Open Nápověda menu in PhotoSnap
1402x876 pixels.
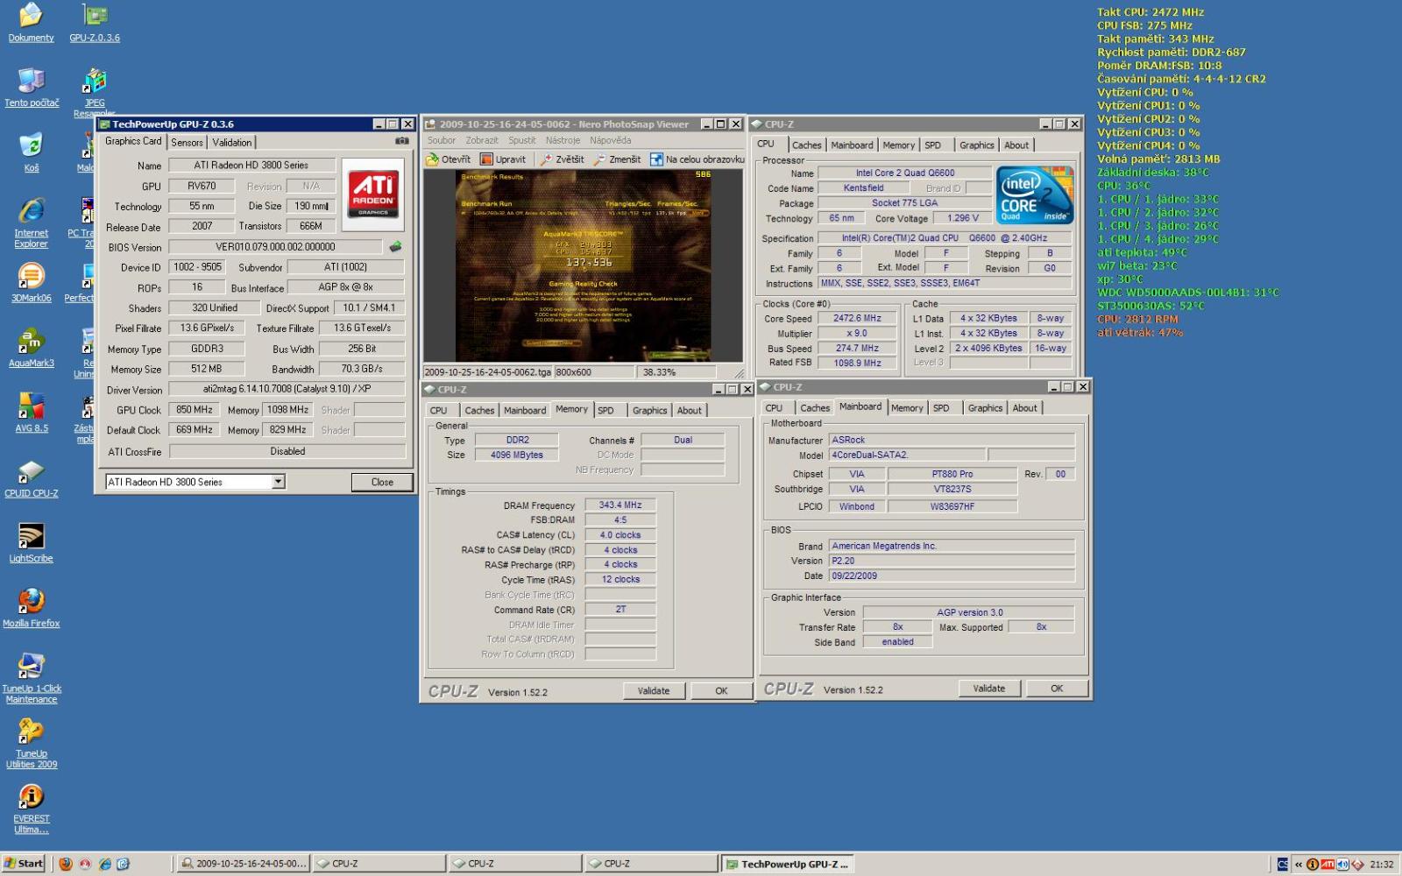pyautogui.click(x=611, y=140)
